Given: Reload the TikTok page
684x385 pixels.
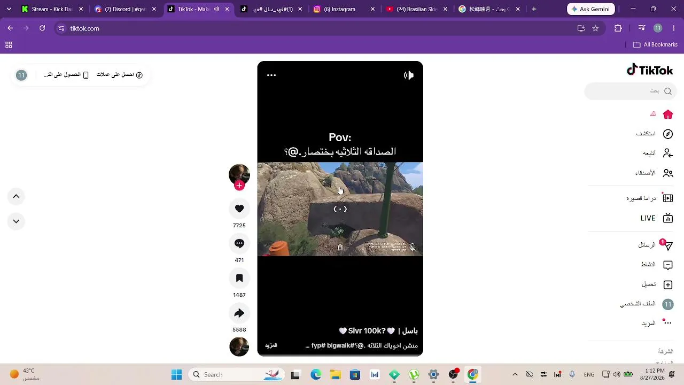Looking at the screenshot, I should point(42,28).
